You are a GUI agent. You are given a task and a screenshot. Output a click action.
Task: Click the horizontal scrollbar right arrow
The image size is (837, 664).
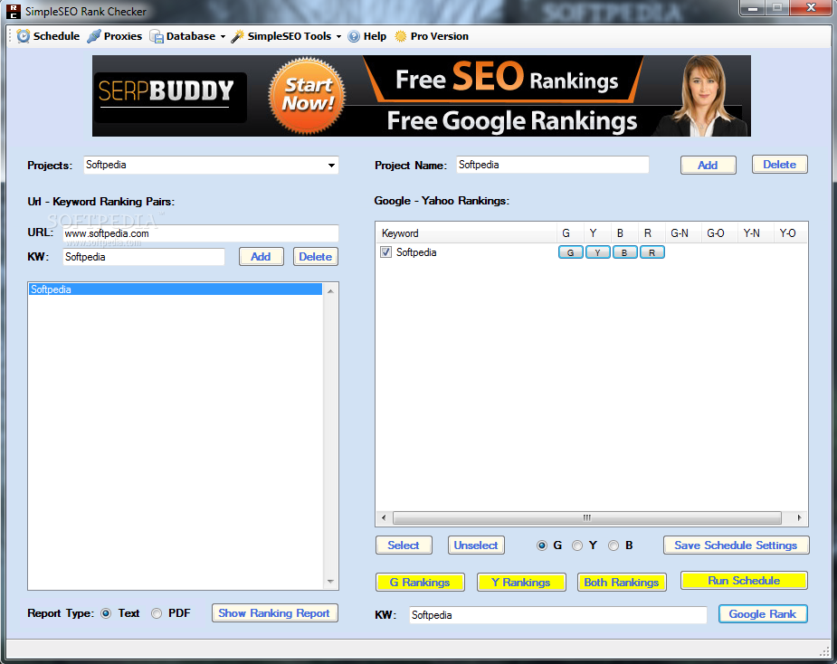799,517
